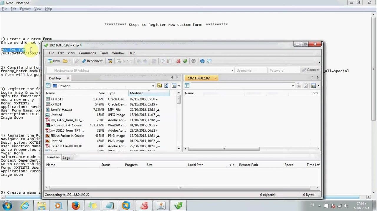The height and width of the screenshot is (211, 377).
Task: Select the Desktop local tab
Action: (x=55, y=78)
